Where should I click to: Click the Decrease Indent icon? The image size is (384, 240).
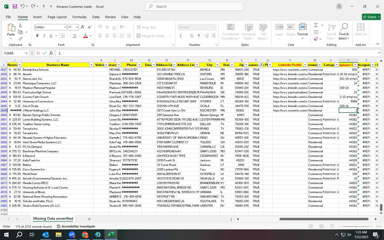pos(122,36)
